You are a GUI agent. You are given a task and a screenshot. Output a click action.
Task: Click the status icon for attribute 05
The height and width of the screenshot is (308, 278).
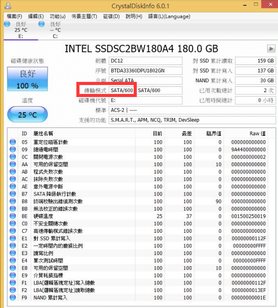coord(13,142)
